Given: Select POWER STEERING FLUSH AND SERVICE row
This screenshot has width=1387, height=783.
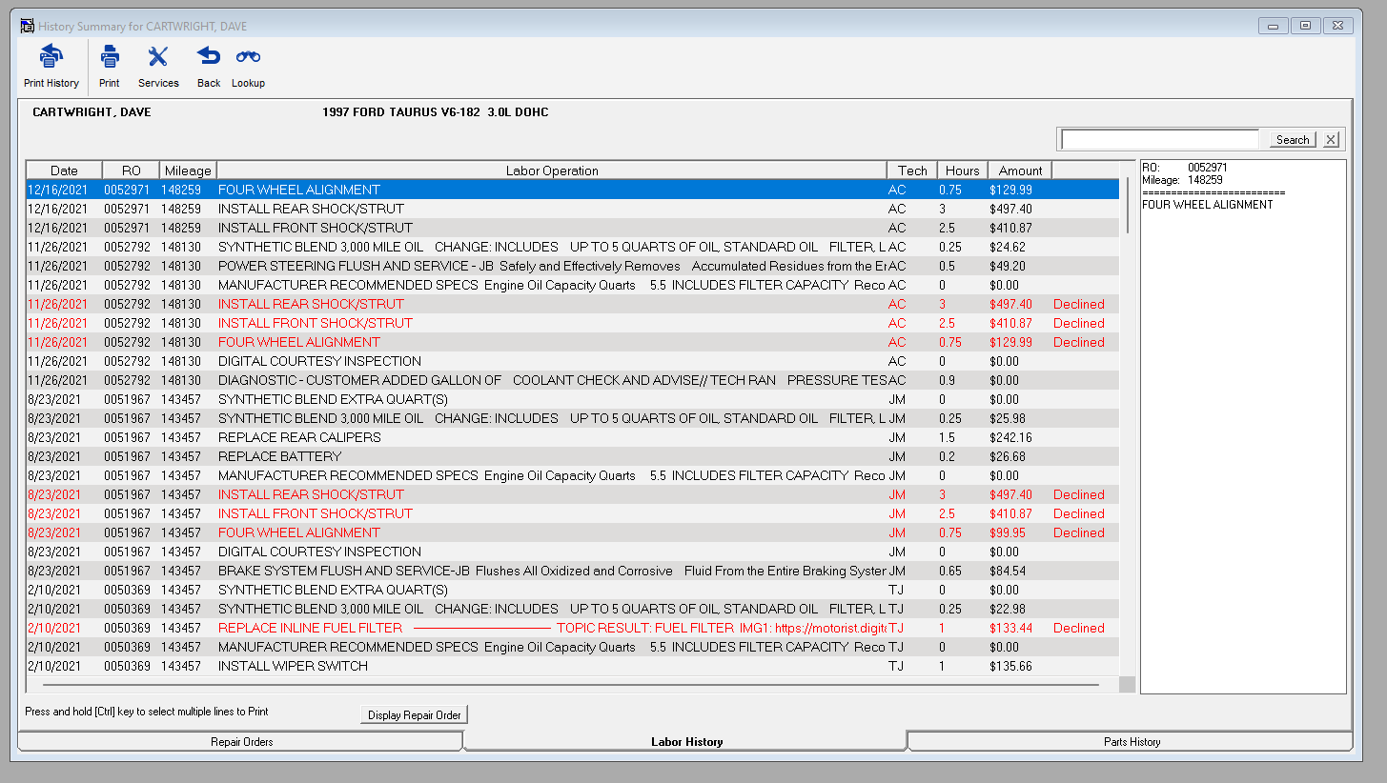Looking at the screenshot, I should (x=572, y=266).
